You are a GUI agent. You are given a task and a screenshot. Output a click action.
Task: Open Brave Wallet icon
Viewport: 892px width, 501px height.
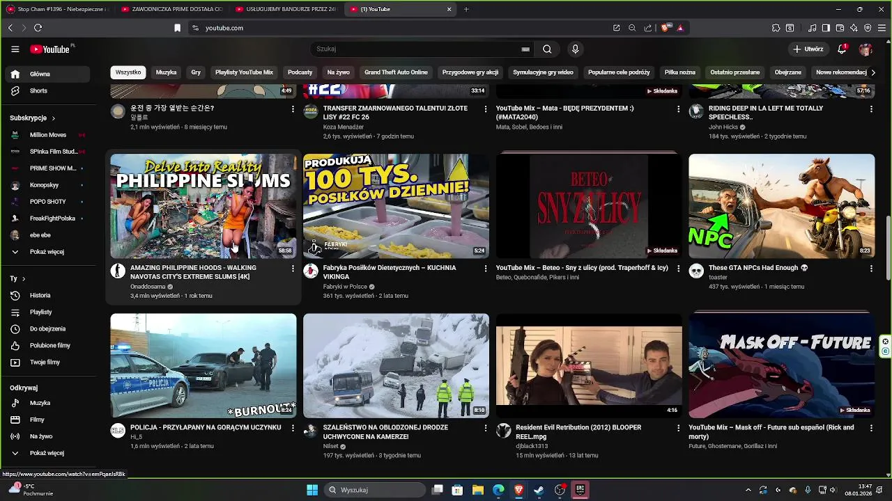pos(840,28)
